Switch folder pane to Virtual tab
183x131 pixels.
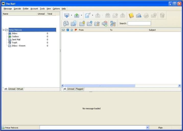[x=20, y=89]
